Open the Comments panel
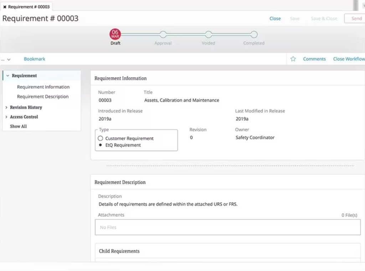This screenshot has width=365, height=271. (x=314, y=59)
